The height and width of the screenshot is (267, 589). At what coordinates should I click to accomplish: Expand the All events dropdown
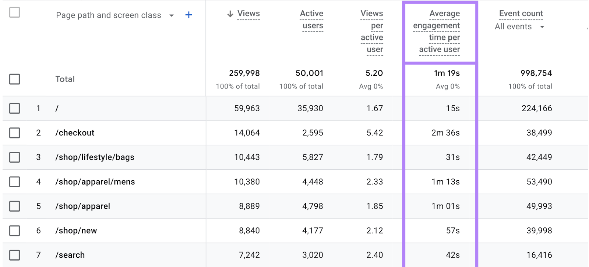(542, 27)
